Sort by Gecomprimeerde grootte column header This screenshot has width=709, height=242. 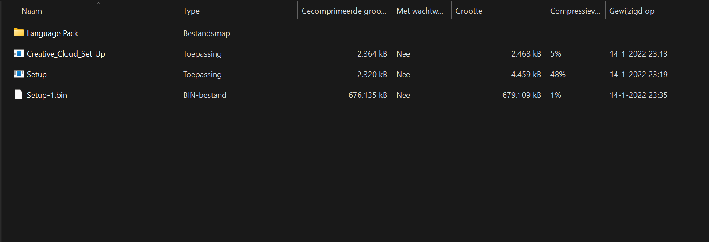pyautogui.click(x=344, y=11)
